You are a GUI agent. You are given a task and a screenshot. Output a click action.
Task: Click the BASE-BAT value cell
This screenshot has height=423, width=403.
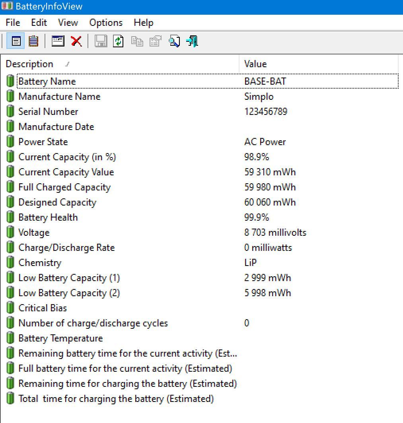click(x=265, y=81)
